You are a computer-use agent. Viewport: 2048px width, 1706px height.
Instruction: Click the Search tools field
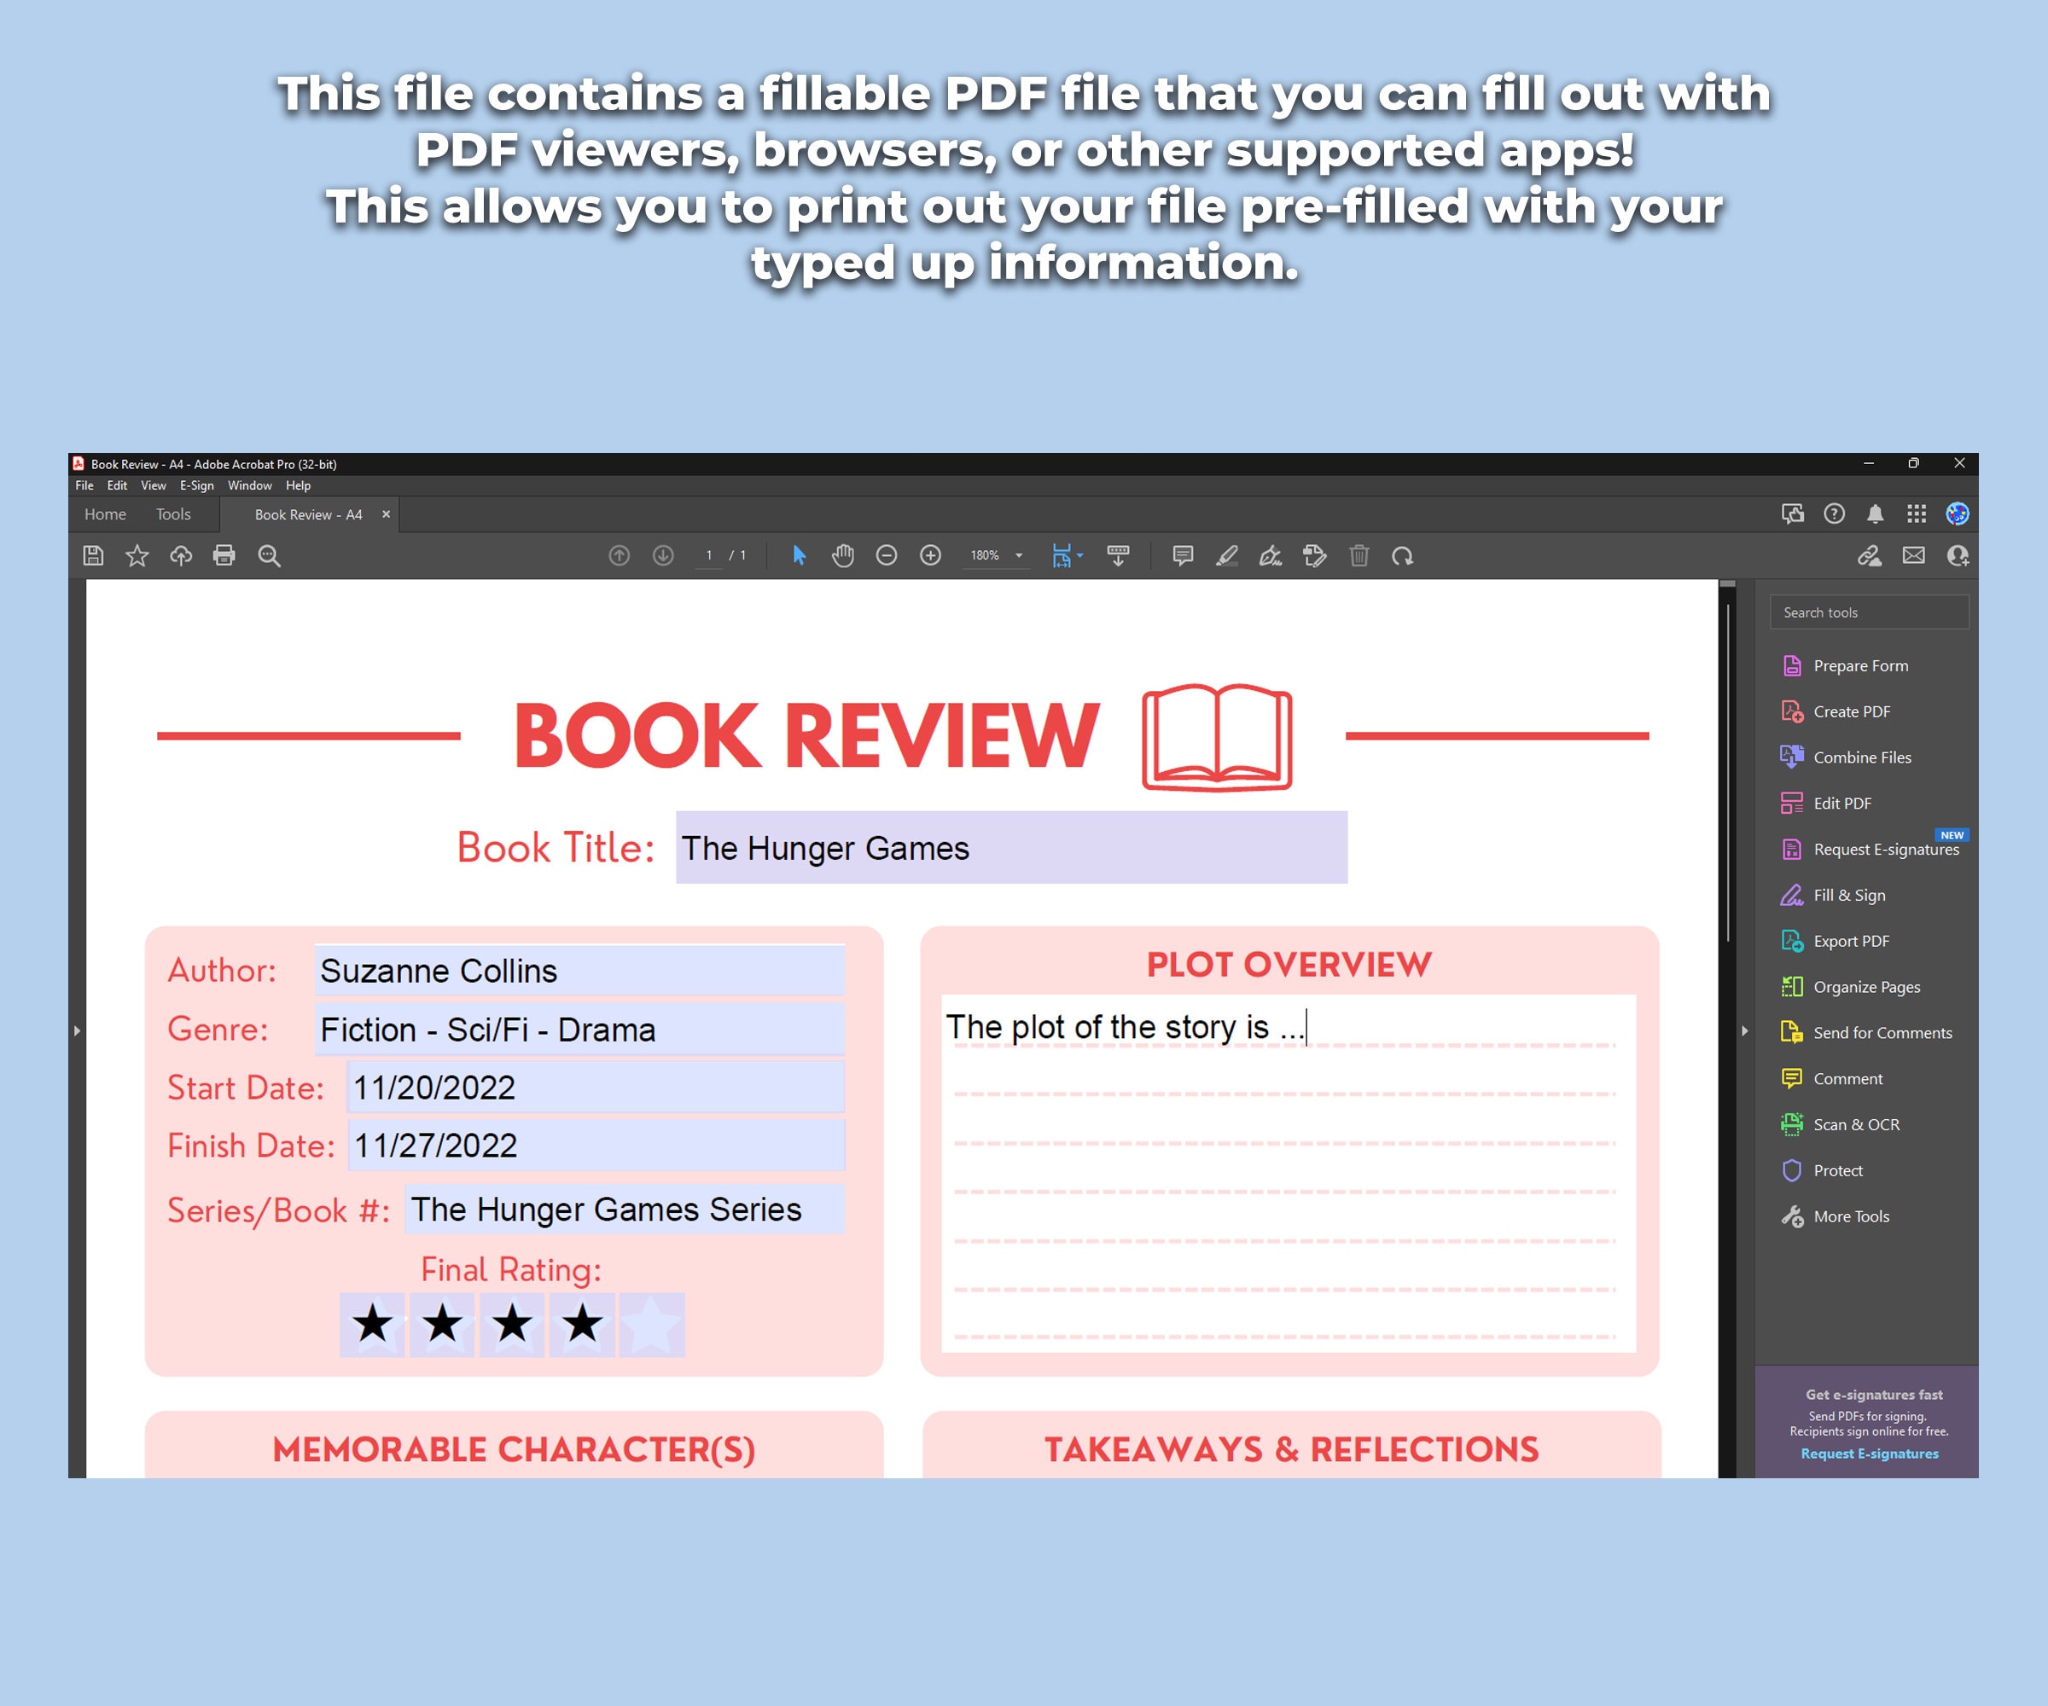[1870, 612]
